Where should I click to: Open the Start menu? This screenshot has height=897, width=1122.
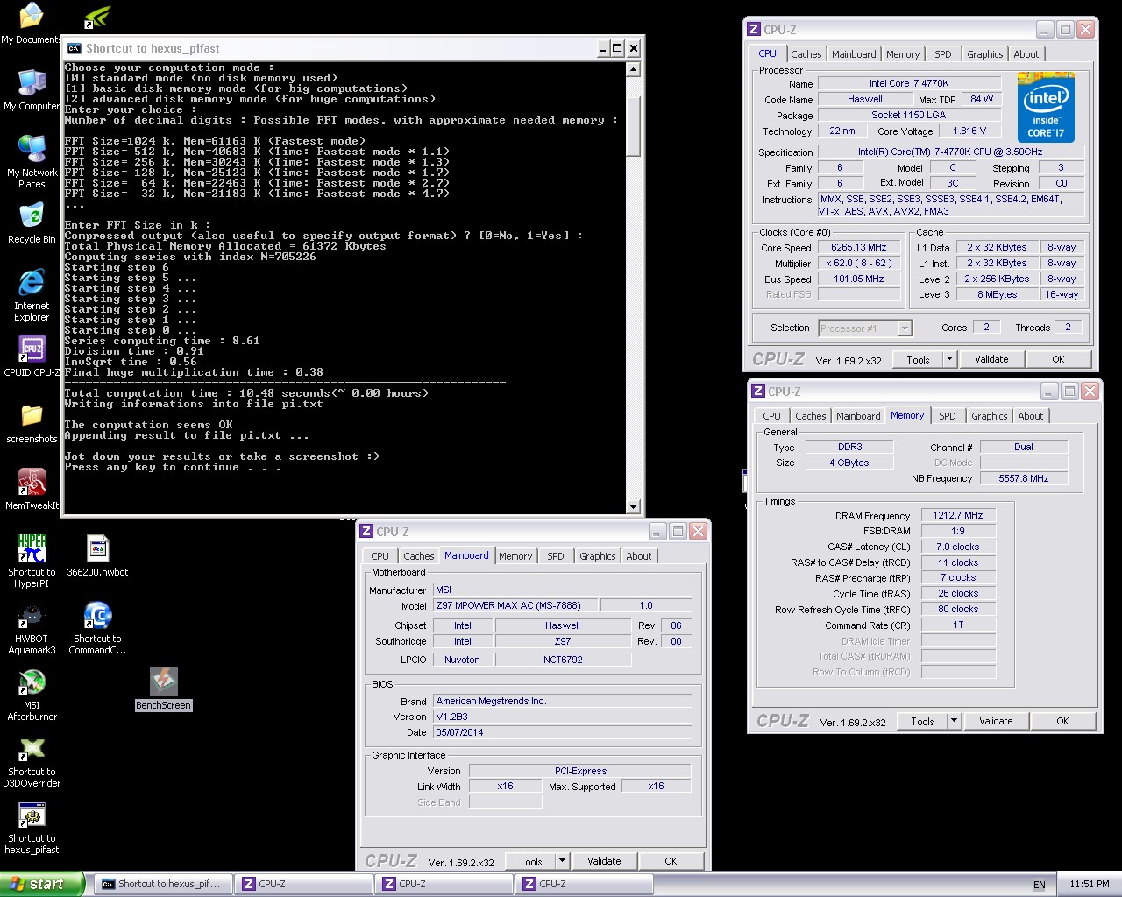coord(42,884)
